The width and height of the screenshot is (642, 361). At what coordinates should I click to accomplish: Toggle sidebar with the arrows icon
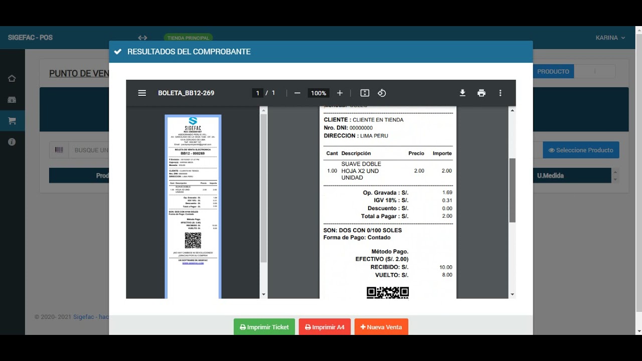point(142,38)
